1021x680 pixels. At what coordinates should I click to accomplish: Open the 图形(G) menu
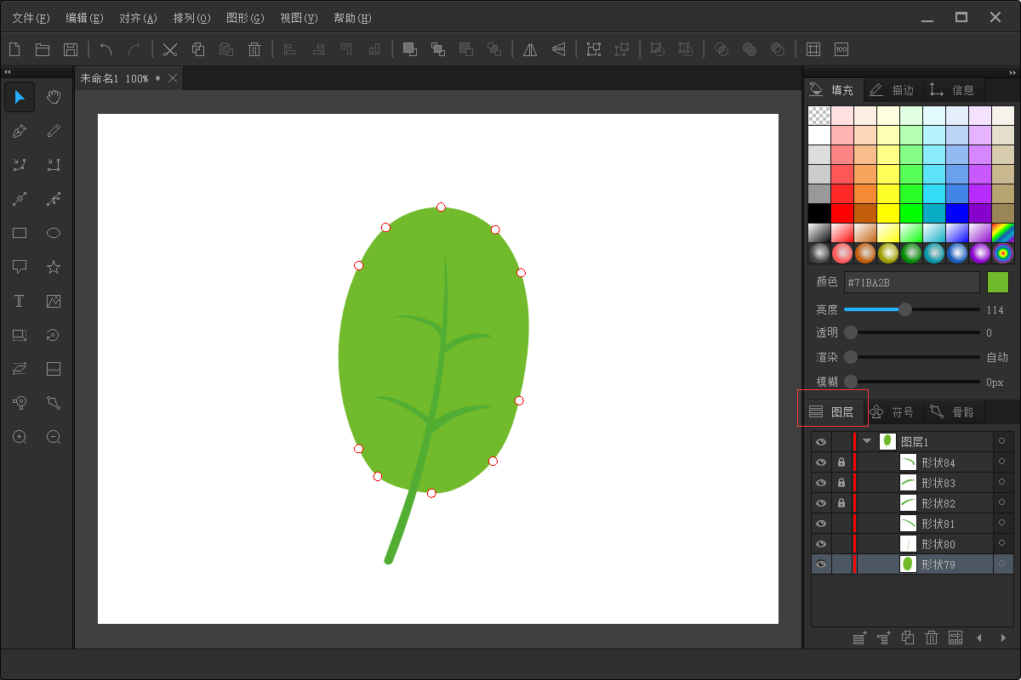point(245,18)
